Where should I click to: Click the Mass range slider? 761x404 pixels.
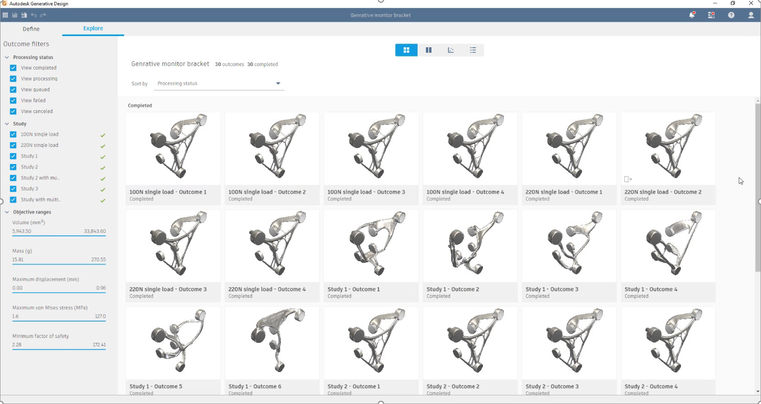59,264
